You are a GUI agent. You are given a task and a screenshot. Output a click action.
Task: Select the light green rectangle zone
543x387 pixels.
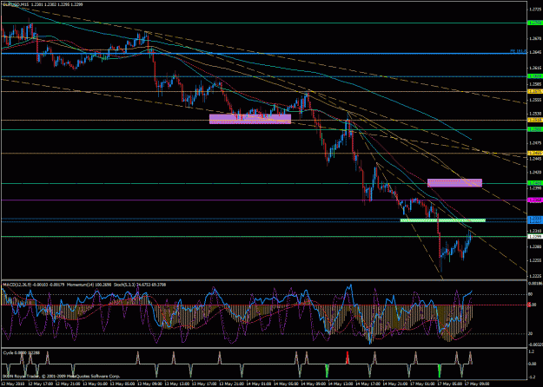[442, 220]
